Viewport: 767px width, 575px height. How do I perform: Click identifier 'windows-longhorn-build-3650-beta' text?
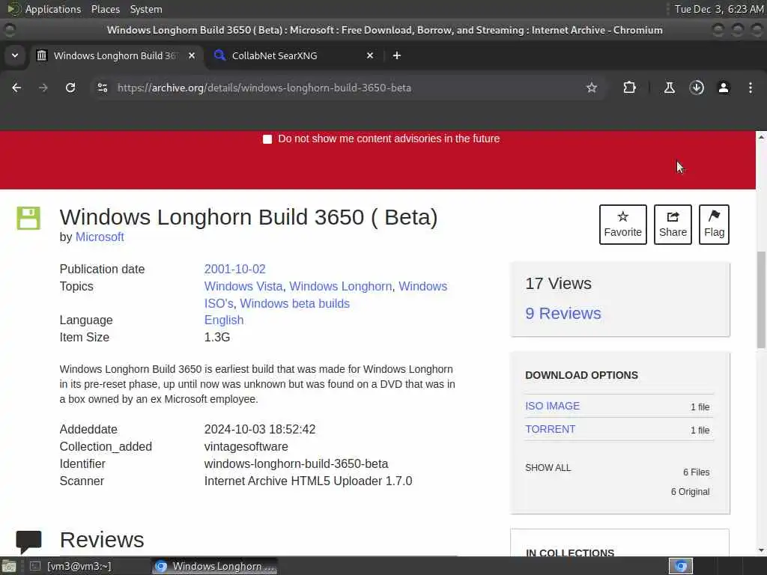tap(296, 464)
